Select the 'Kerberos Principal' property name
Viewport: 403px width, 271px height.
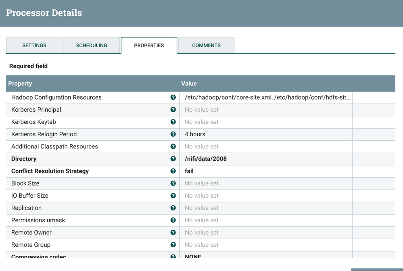tap(36, 110)
